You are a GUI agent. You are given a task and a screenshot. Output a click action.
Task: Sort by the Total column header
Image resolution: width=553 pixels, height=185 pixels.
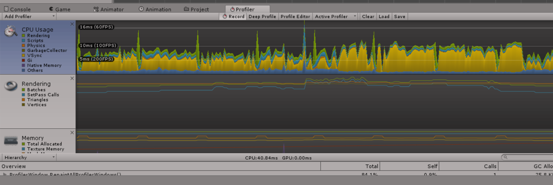click(x=350, y=166)
